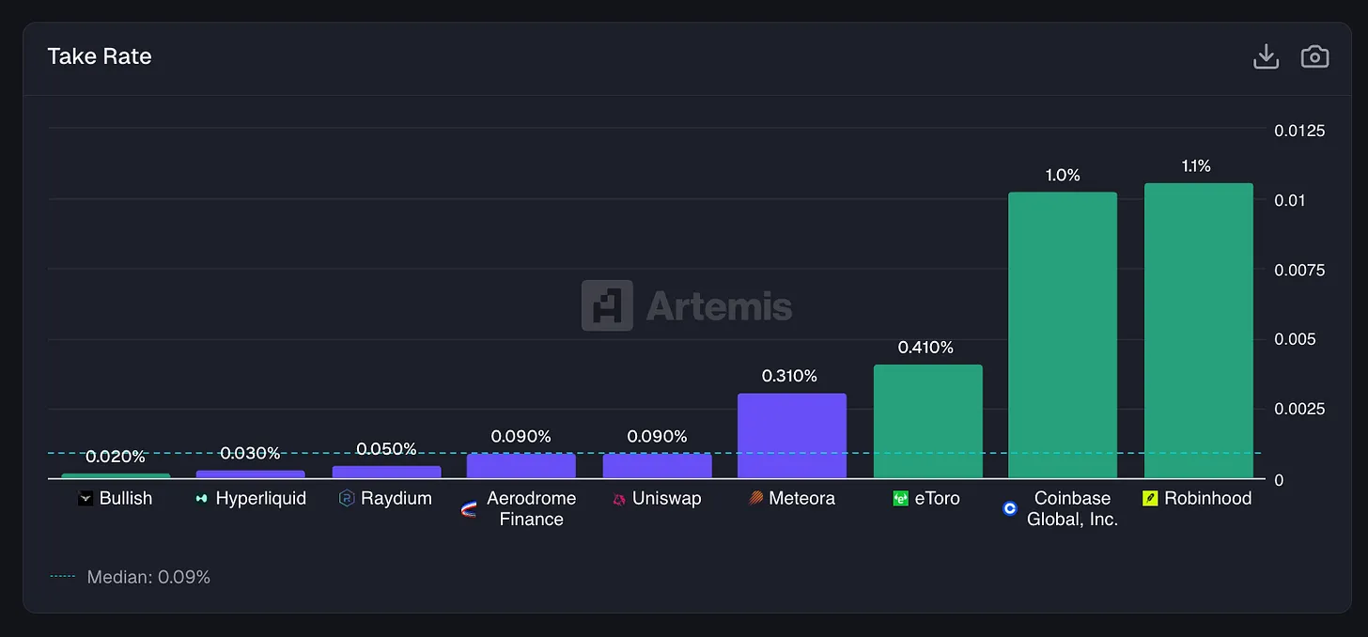Screen dimensions: 1368x637
Task: Click the eToro legend icon
Action: [900, 499]
